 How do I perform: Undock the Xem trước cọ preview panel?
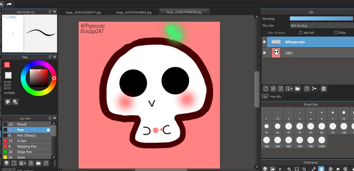point(50,12)
